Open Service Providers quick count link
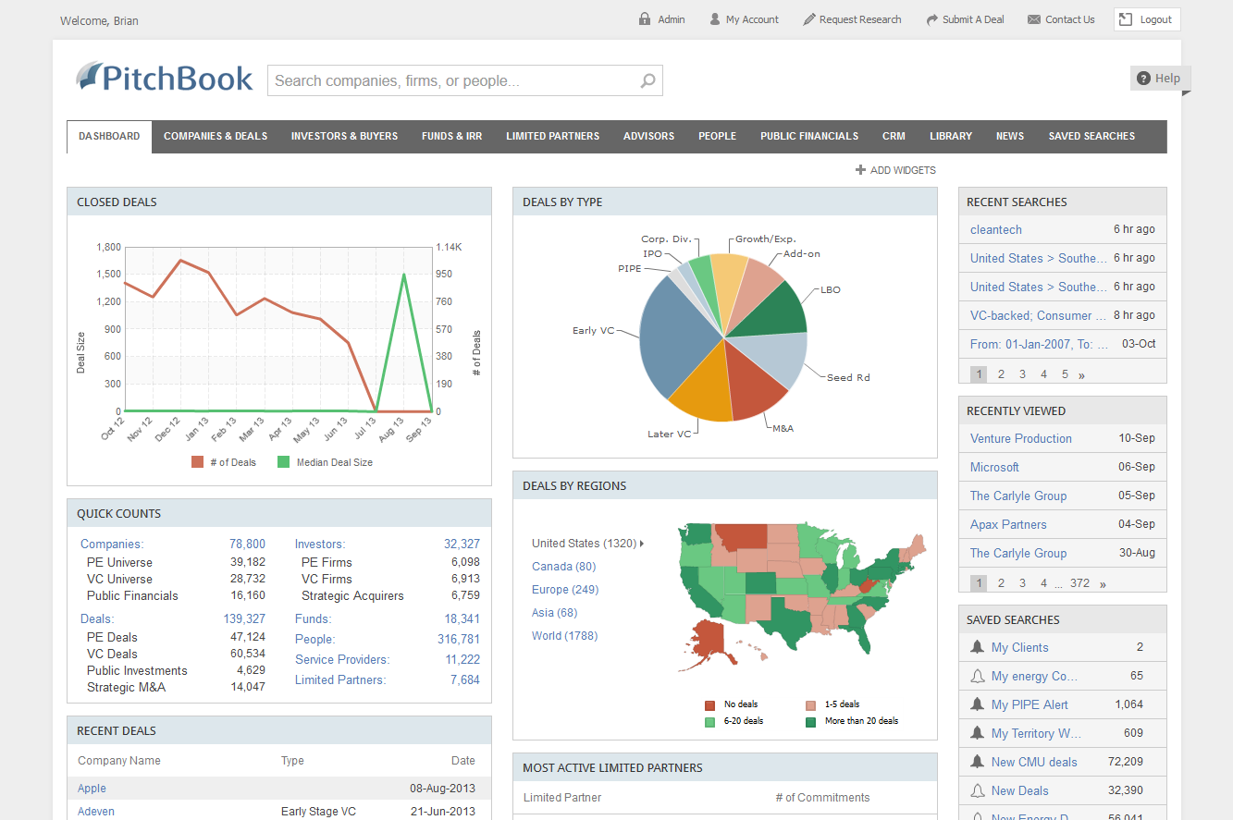Image resolution: width=1233 pixels, height=820 pixels. [342, 659]
